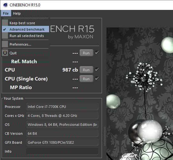The width and height of the screenshot is (173, 160).
Task: Run the CPU benchmark test
Action: [x=86, y=70]
